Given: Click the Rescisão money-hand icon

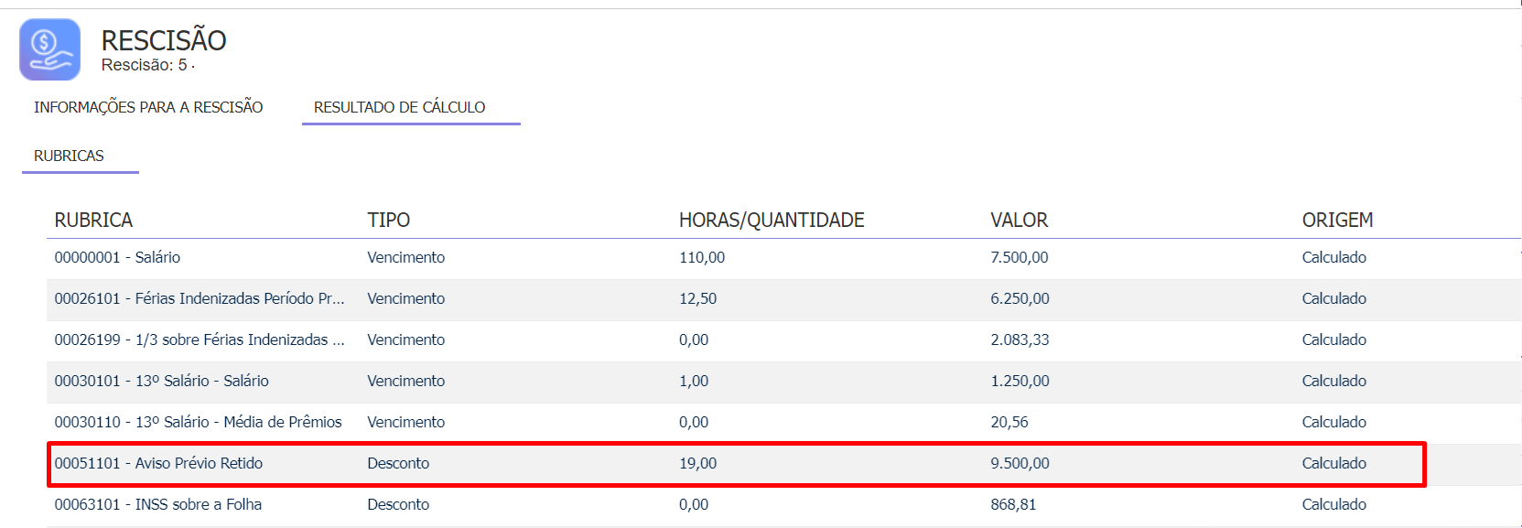Looking at the screenshot, I should (50, 49).
